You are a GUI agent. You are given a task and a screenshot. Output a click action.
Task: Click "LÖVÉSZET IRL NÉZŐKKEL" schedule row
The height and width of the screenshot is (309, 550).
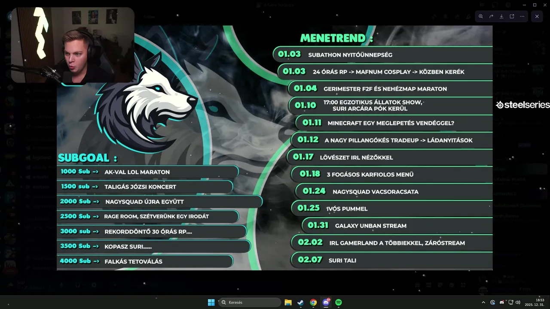pos(390,158)
